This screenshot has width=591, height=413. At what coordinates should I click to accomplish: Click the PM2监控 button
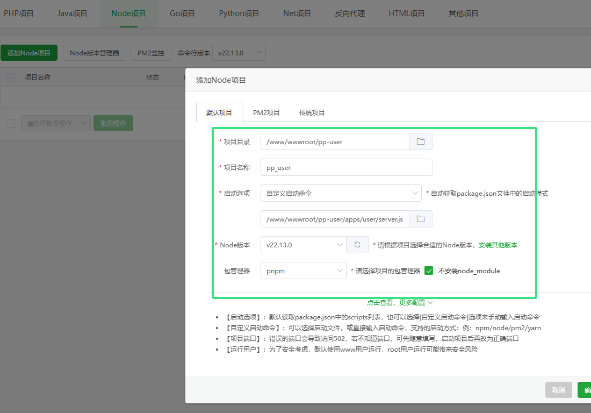pos(151,53)
